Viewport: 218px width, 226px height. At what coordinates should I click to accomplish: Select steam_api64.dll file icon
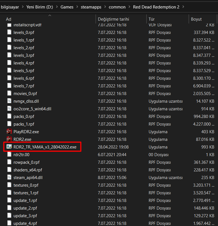pos(9,177)
